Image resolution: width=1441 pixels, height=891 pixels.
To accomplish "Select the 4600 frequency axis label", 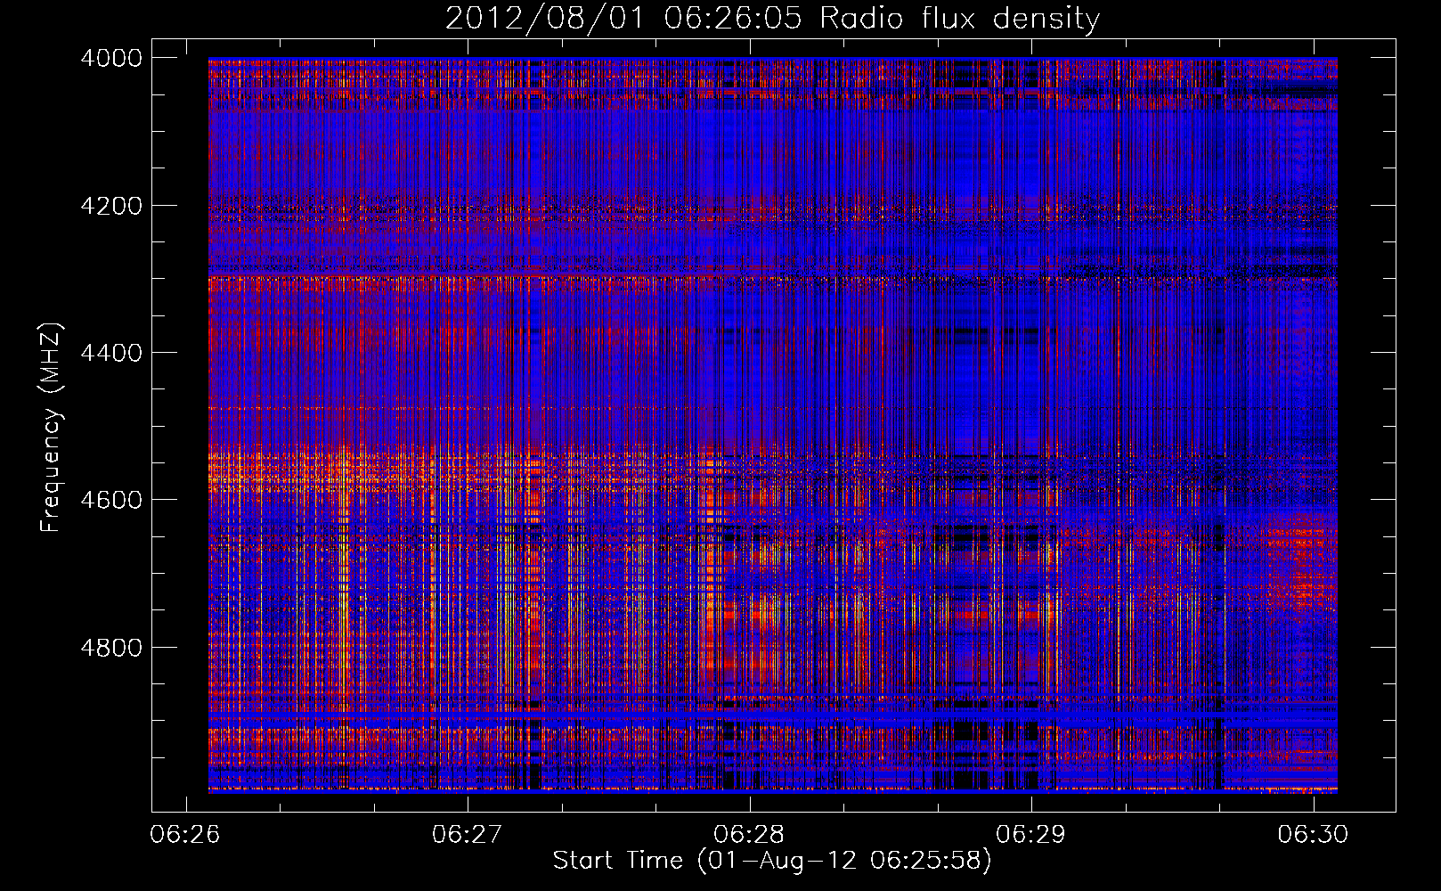I will [x=111, y=500].
